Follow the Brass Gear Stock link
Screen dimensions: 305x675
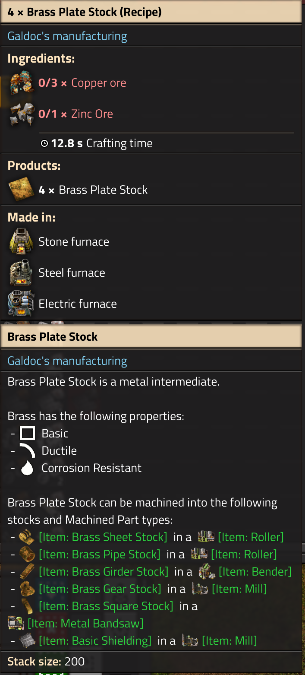(100, 589)
